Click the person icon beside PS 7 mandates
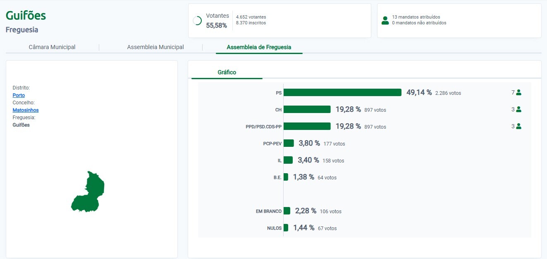Viewport: 547px width, 259px height. [518, 93]
